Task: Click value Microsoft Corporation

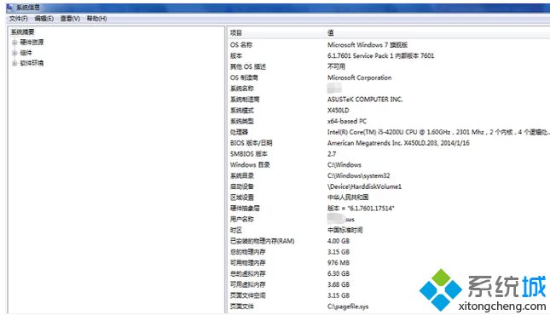Action: pyautogui.click(x=360, y=77)
